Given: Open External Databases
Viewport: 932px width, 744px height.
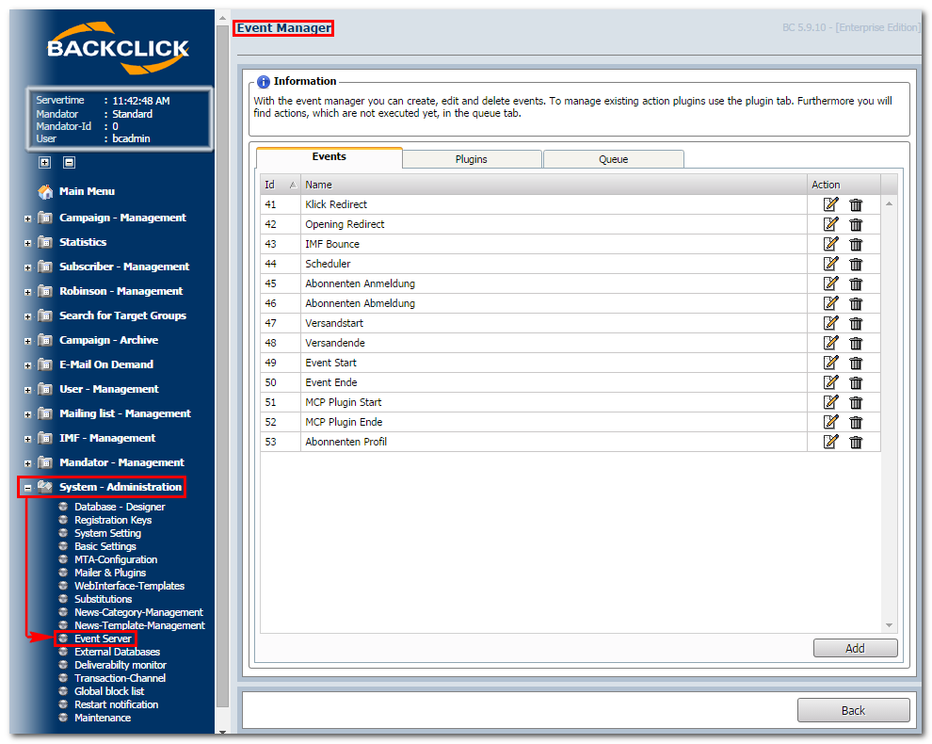Looking at the screenshot, I should click(117, 652).
